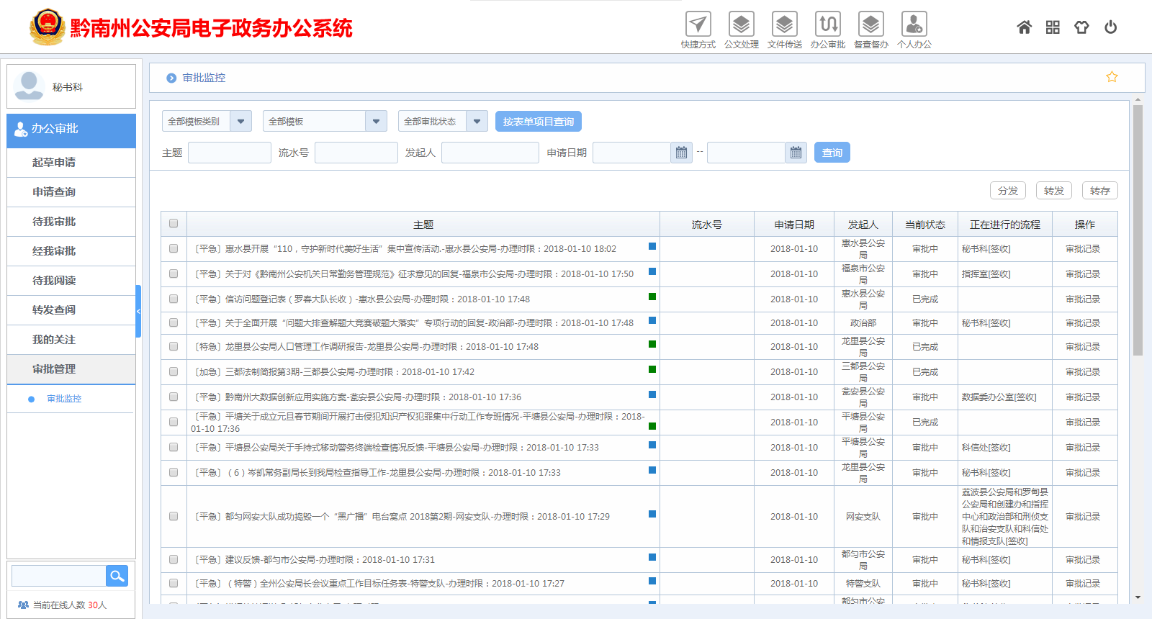Click the green status square for 龙里县公安局人口管理 row

(652, 344)
